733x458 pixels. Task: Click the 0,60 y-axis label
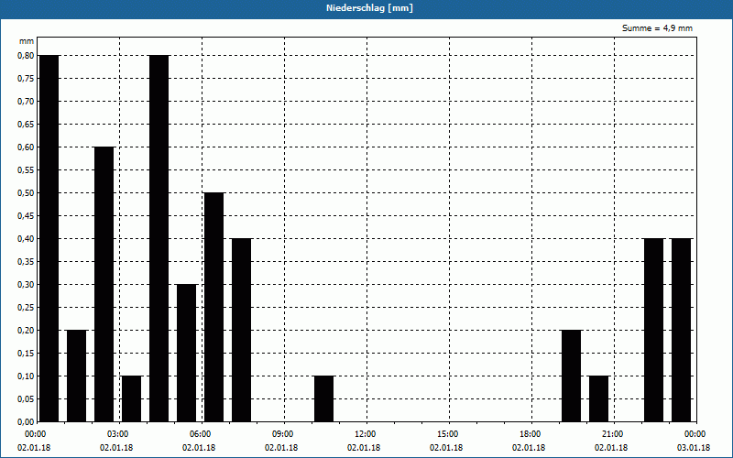(x=26, y=147)
